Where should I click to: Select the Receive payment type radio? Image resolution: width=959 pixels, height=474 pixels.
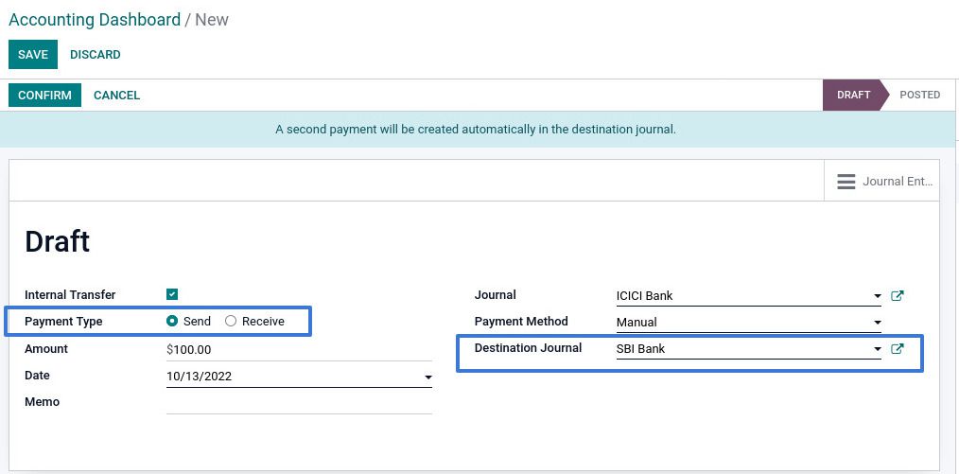[231, 322]
